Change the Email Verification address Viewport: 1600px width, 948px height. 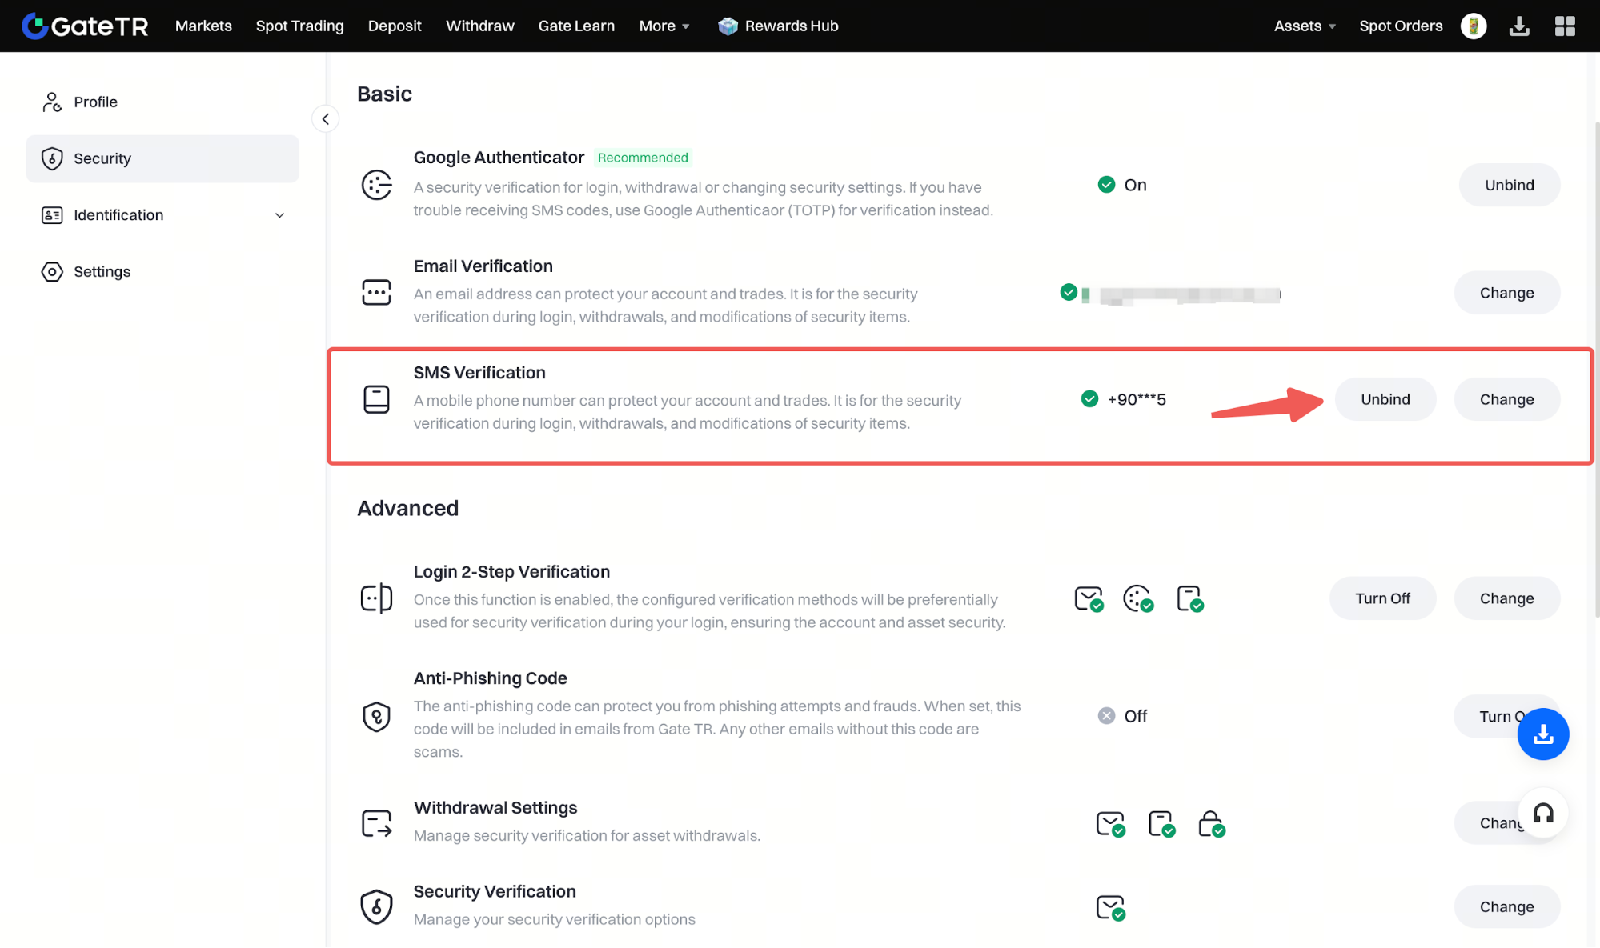[x=1506, y=293]
